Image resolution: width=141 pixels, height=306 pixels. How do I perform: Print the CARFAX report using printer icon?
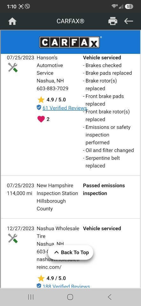(x=113, y=21)
